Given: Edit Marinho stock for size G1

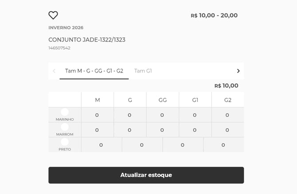Looking at the screenshot, I should (x=195, y=115).
